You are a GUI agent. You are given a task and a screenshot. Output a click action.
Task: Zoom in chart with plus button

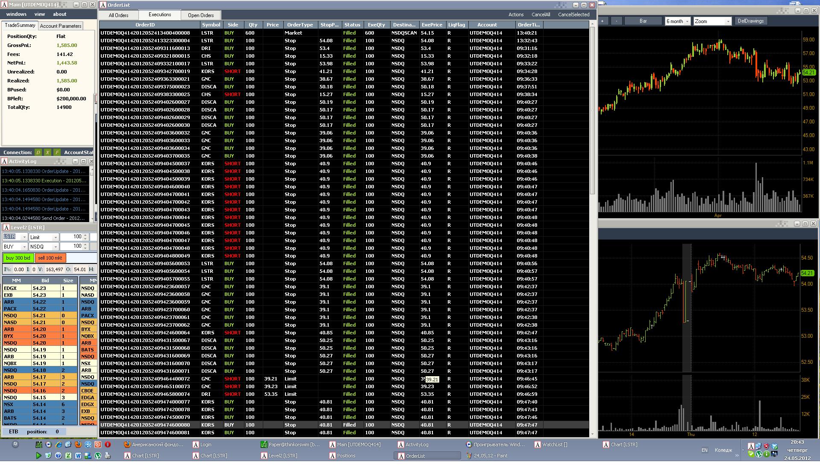point(603,21)
